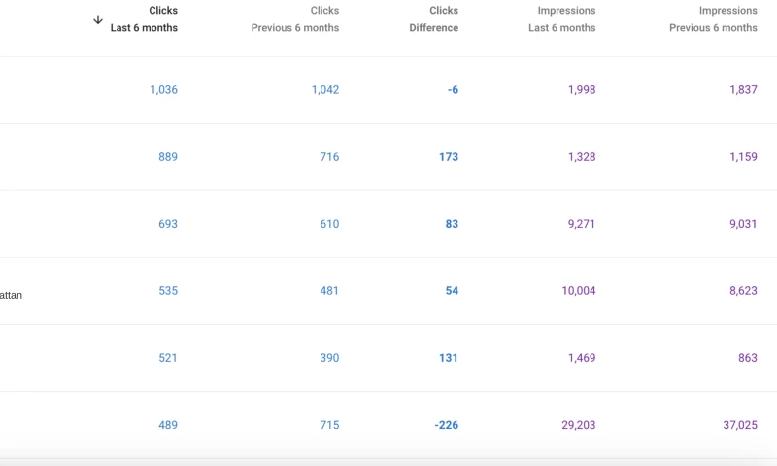Select the 1,036 clicks cell
The height and width of the screenshot is (466, 777).
pyautogui.click(x=163, y=90)
